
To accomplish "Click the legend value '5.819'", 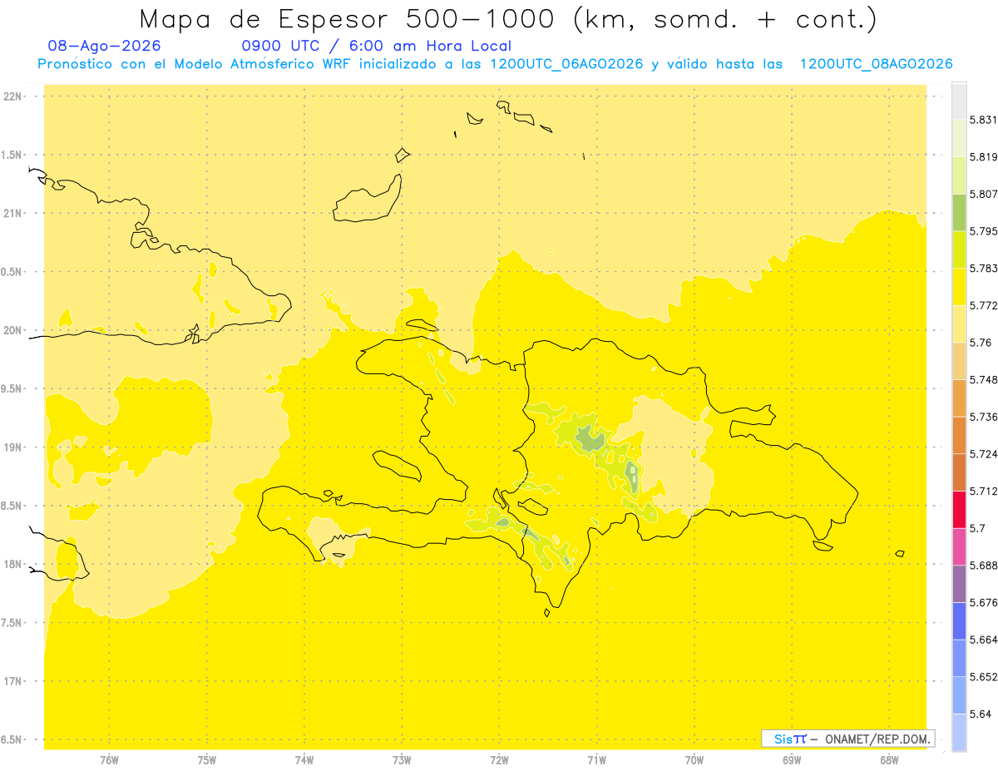I will [x=984, y=157].
